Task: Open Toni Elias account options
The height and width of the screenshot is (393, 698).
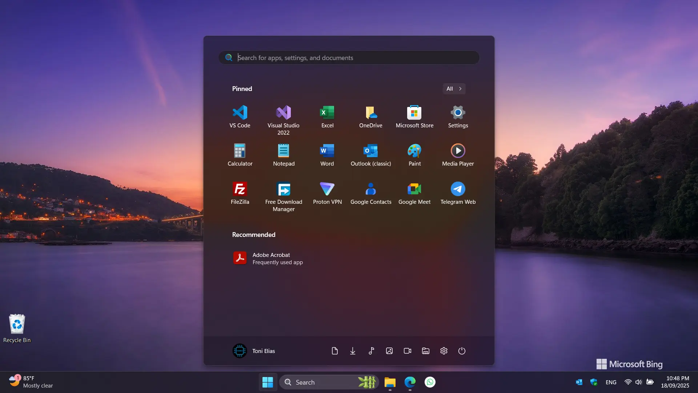Action: coord(254,351)
